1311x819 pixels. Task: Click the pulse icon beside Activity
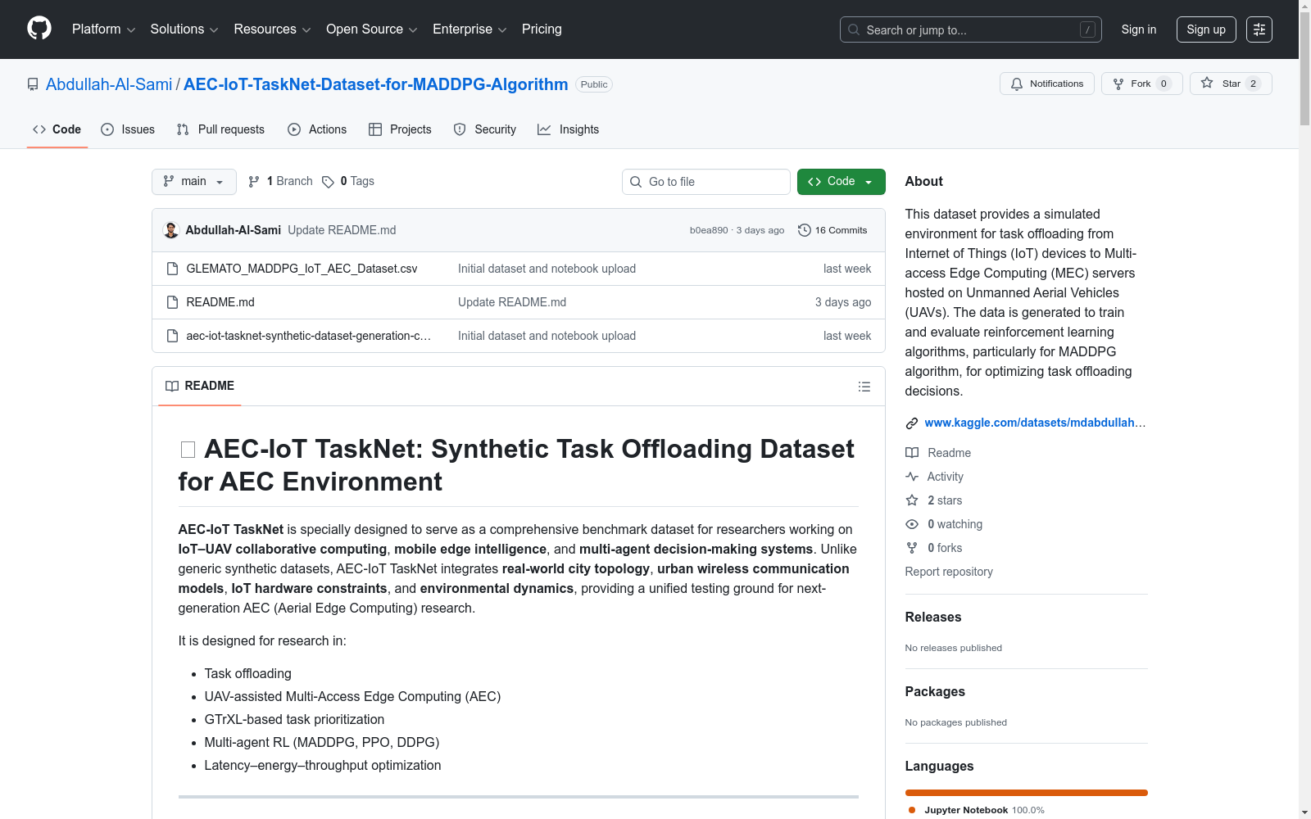pyautogui.click(x=912, y=477)
